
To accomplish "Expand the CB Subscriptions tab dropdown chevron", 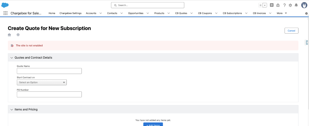I will tap(246, 13).
